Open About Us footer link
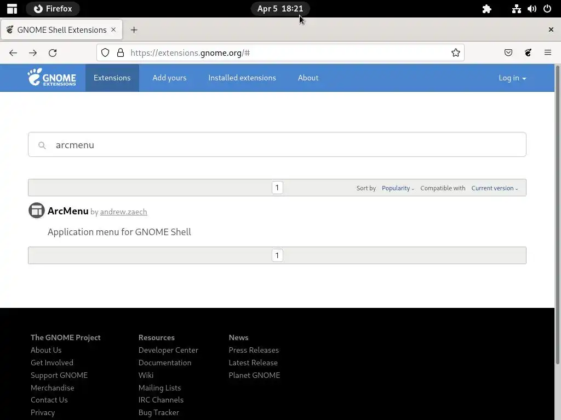The image size is (561, 420). click(x=46, y=350)
